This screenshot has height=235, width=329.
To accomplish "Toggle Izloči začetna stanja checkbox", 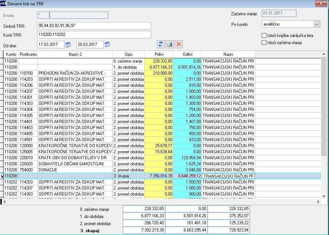I will click(x=264, y=43).
